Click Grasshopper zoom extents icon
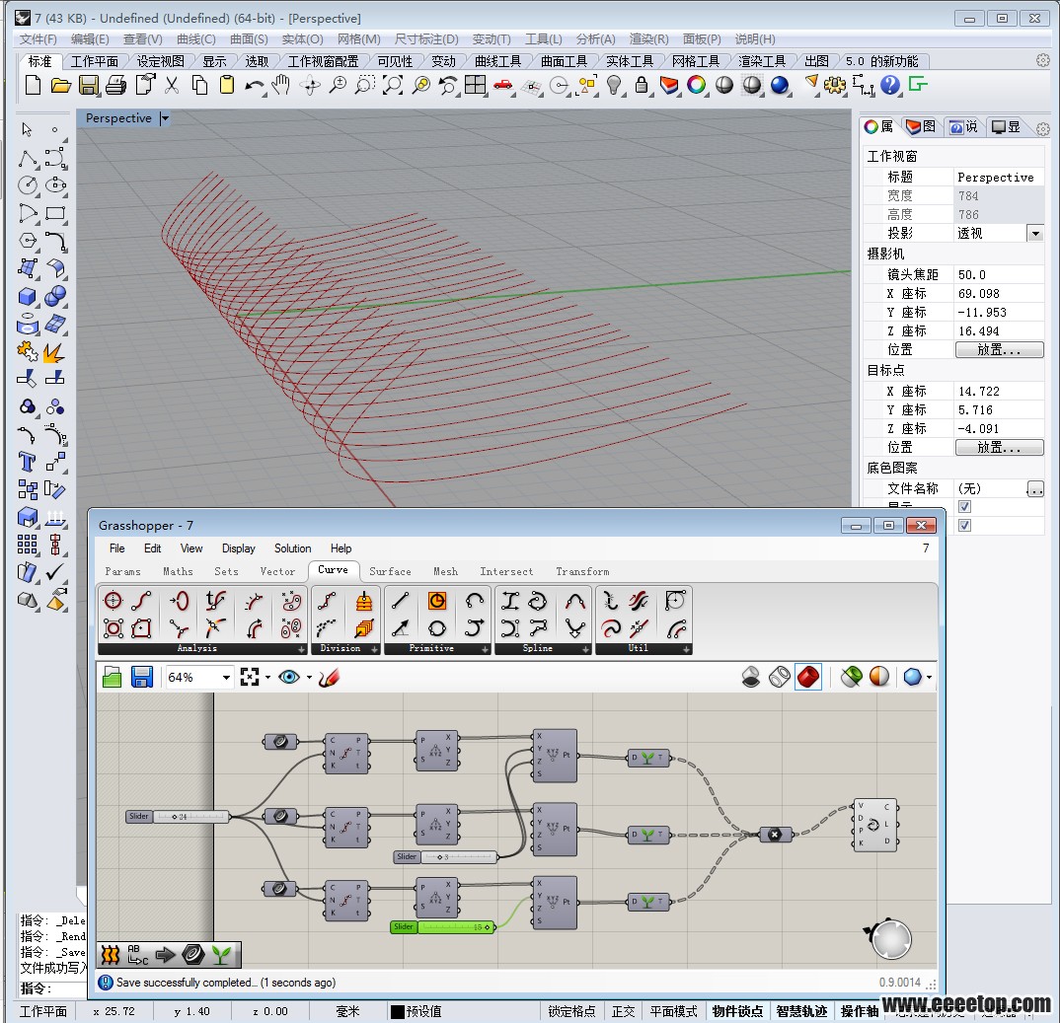Viewport: 1060px width, 1023px height. [250, 677]
